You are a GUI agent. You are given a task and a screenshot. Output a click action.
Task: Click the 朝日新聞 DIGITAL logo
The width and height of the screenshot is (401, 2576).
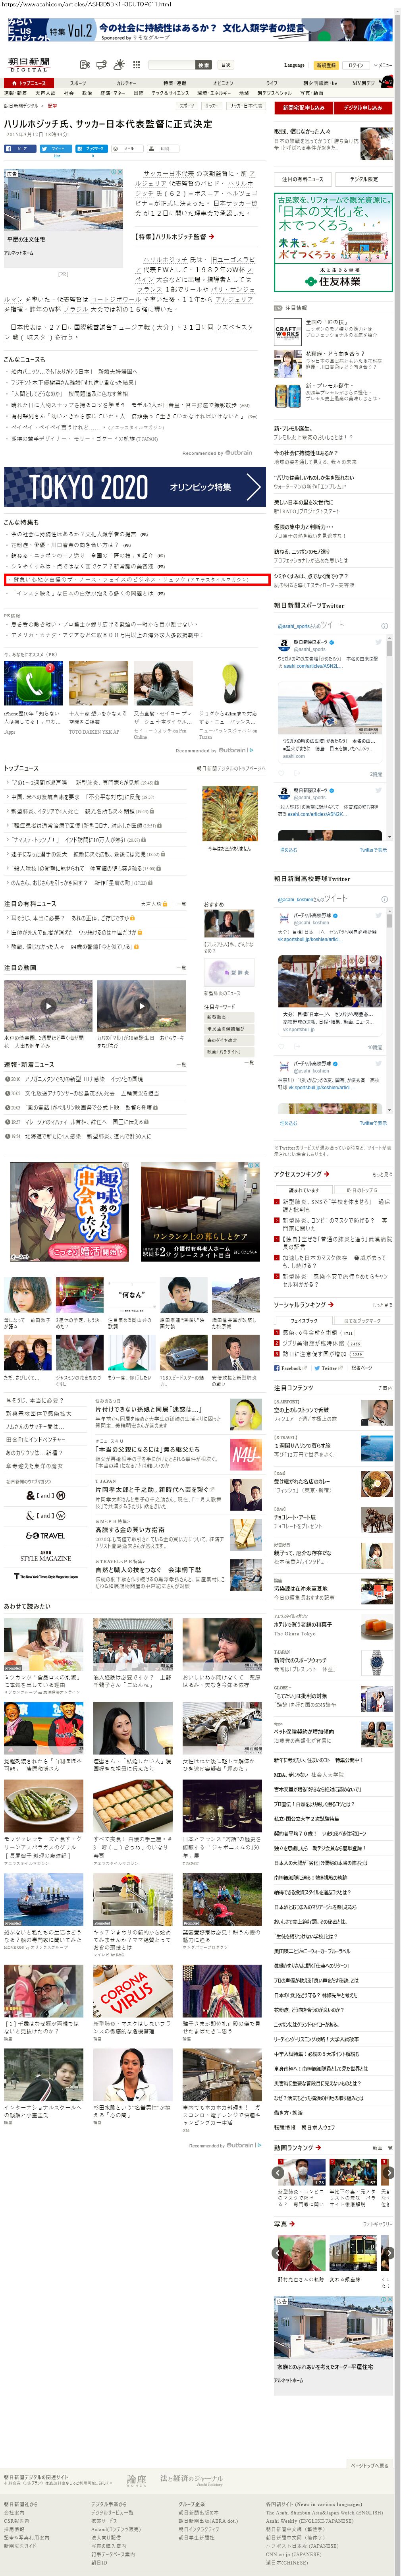(28, 64)
